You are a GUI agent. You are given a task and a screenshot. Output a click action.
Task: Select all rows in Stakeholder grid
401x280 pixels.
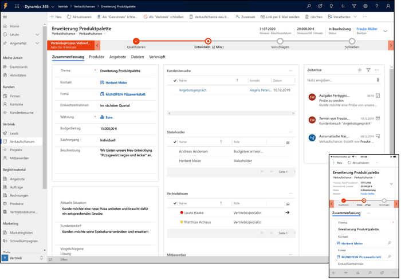175,142
